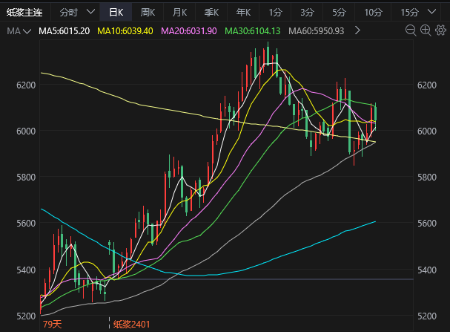Expand more MA indicators with right chevron
The height and width of the screenshot is (332, 450).
tap(359, 31)
